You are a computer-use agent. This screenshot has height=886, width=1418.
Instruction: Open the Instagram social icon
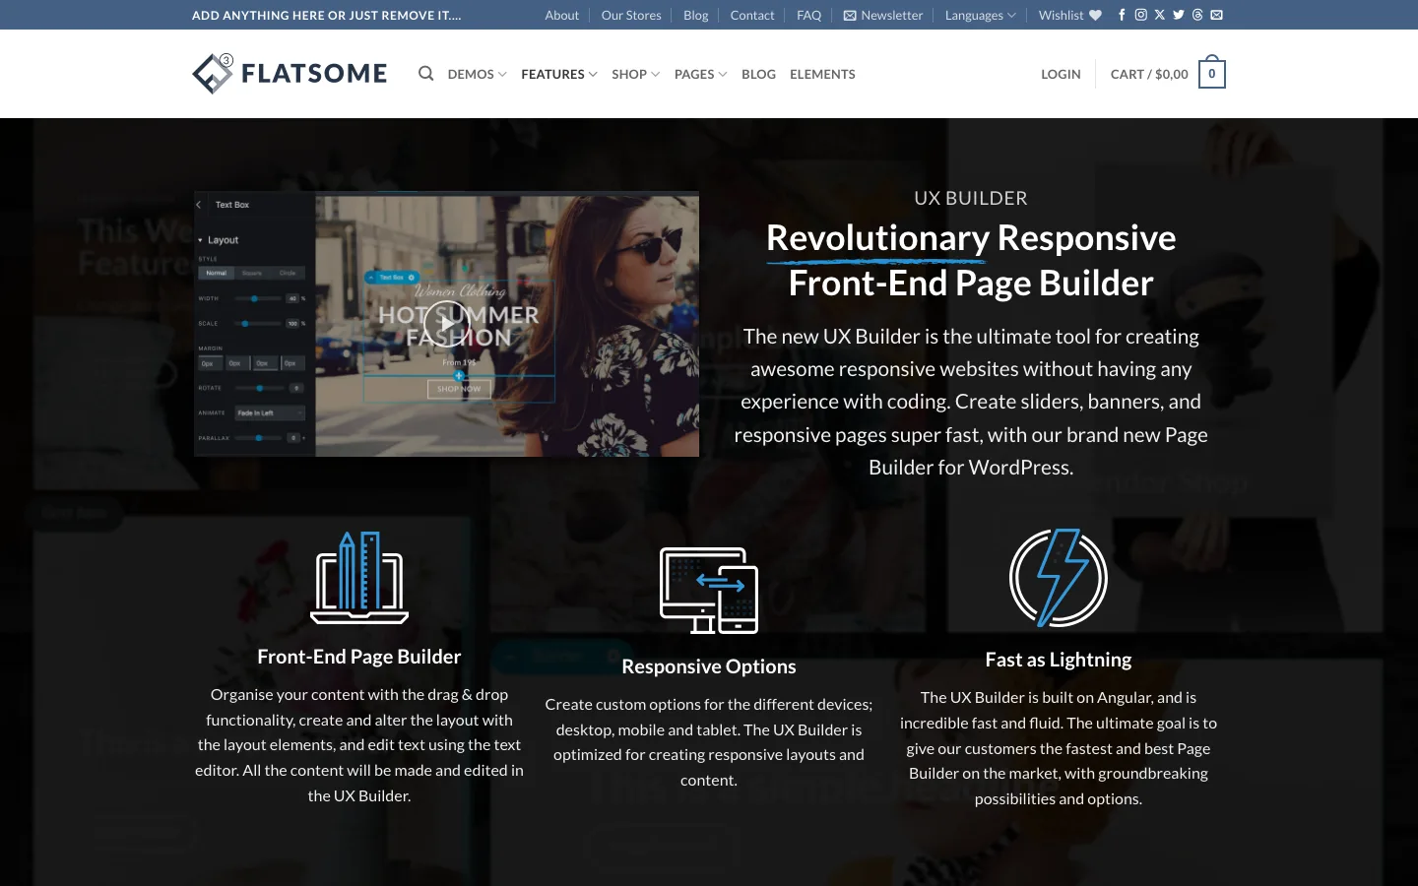coord(1140,15)
